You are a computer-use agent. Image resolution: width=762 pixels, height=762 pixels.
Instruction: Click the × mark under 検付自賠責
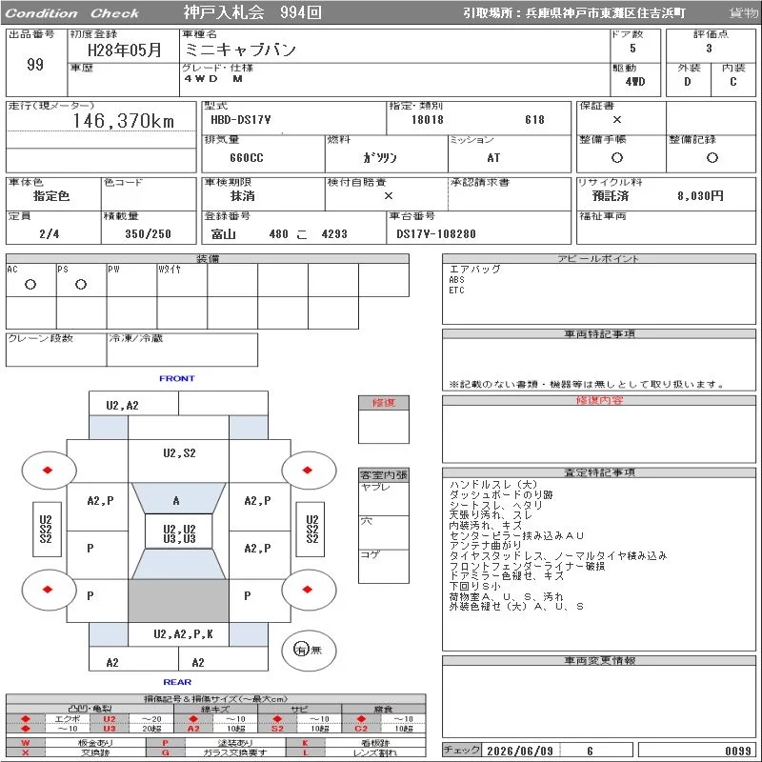pos(388,196)
